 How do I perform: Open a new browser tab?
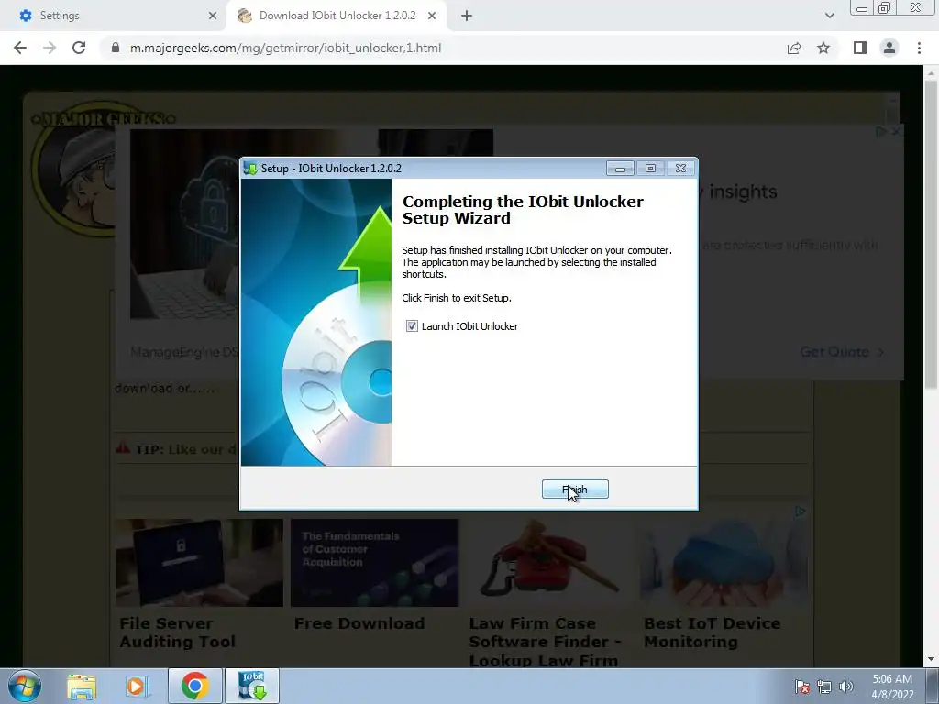click(467, 16)
